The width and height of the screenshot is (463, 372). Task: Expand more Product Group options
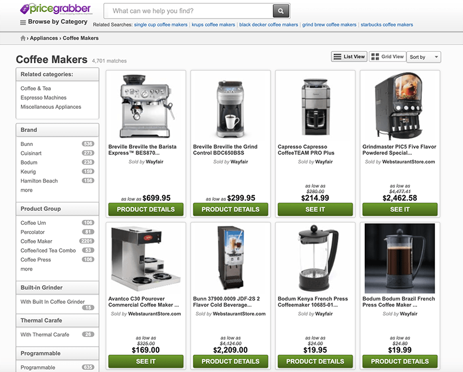point(26,269)
